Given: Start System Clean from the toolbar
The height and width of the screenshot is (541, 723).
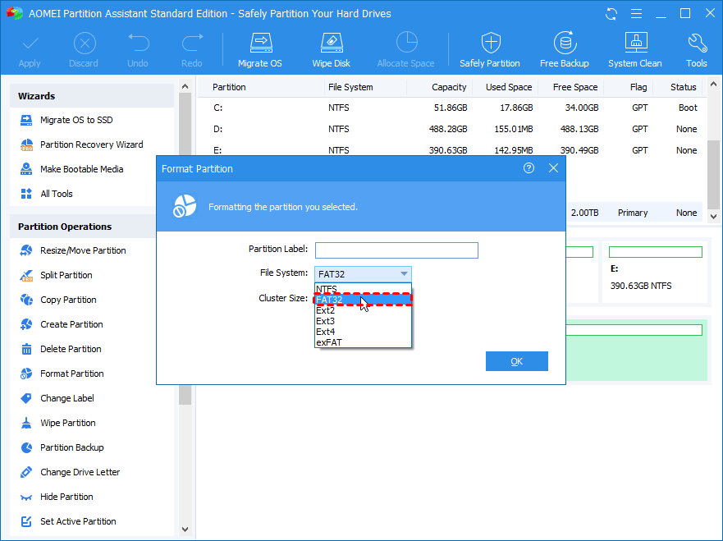Looking at the screenshot, I should [x=634, y=49].
